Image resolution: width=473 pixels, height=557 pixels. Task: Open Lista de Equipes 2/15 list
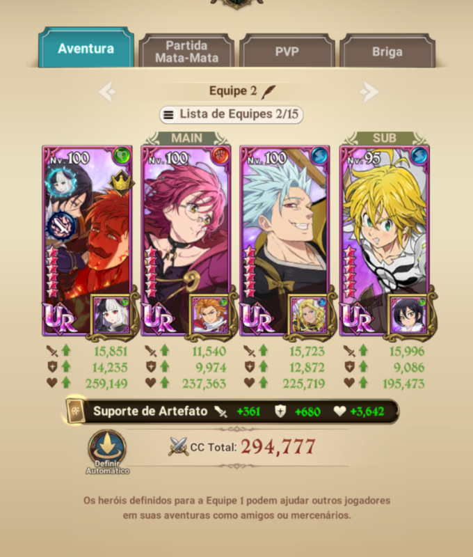231,114
